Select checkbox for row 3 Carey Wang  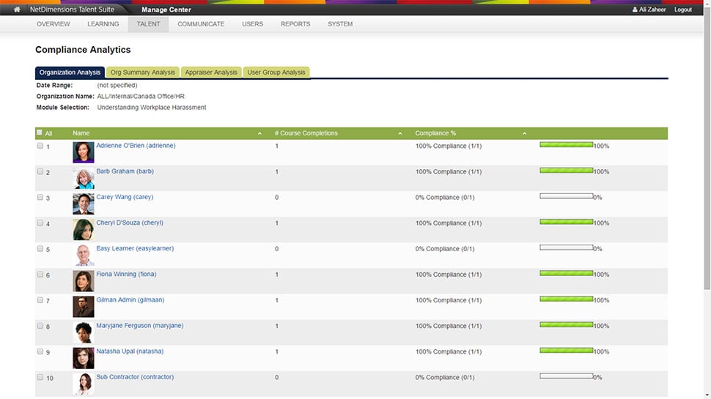point(40,198)
